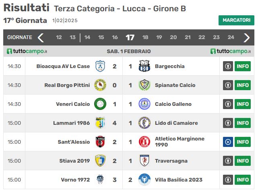Click the upload arrow icon for Veneri Calcio match
The height and width of the screenshot is (192, 258).
click(228, 104)
